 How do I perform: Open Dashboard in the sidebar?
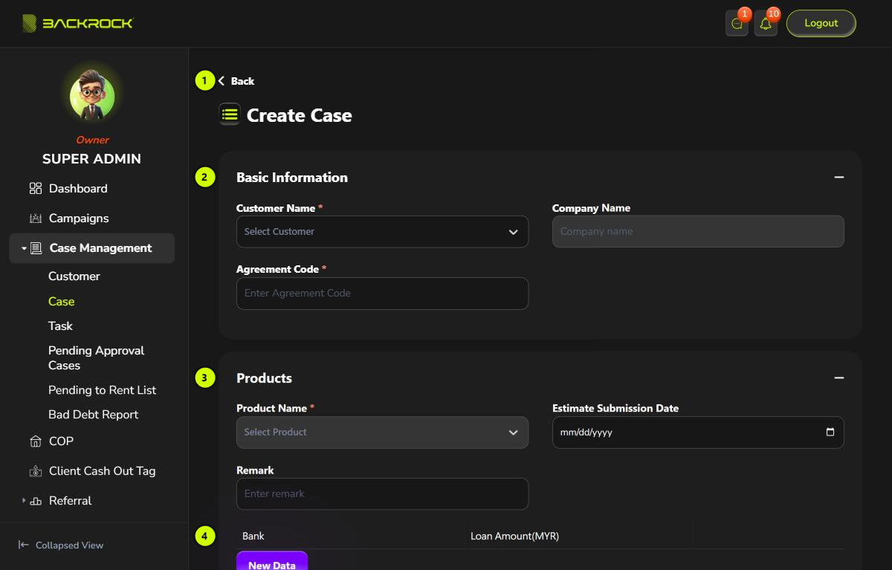tap(78, 189)
